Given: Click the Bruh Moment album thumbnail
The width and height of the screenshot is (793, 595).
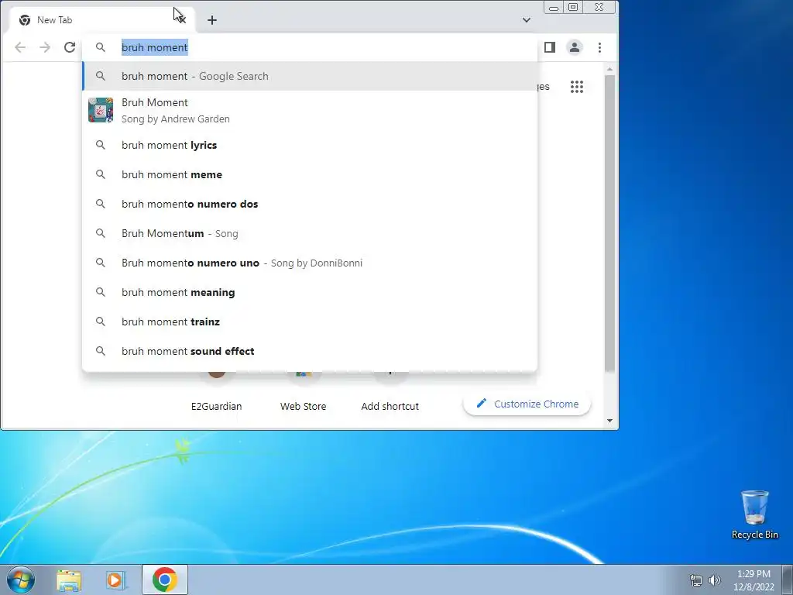Looking at the screenshot, I should [x=101, y=110].
